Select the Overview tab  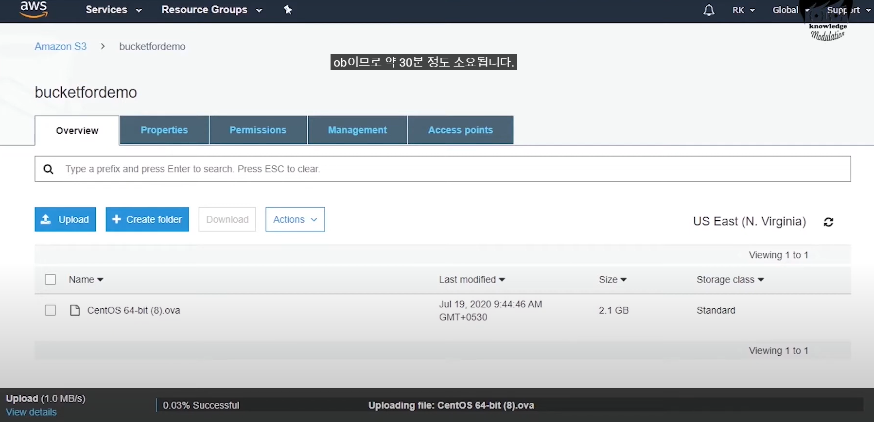tap(77, 130)
